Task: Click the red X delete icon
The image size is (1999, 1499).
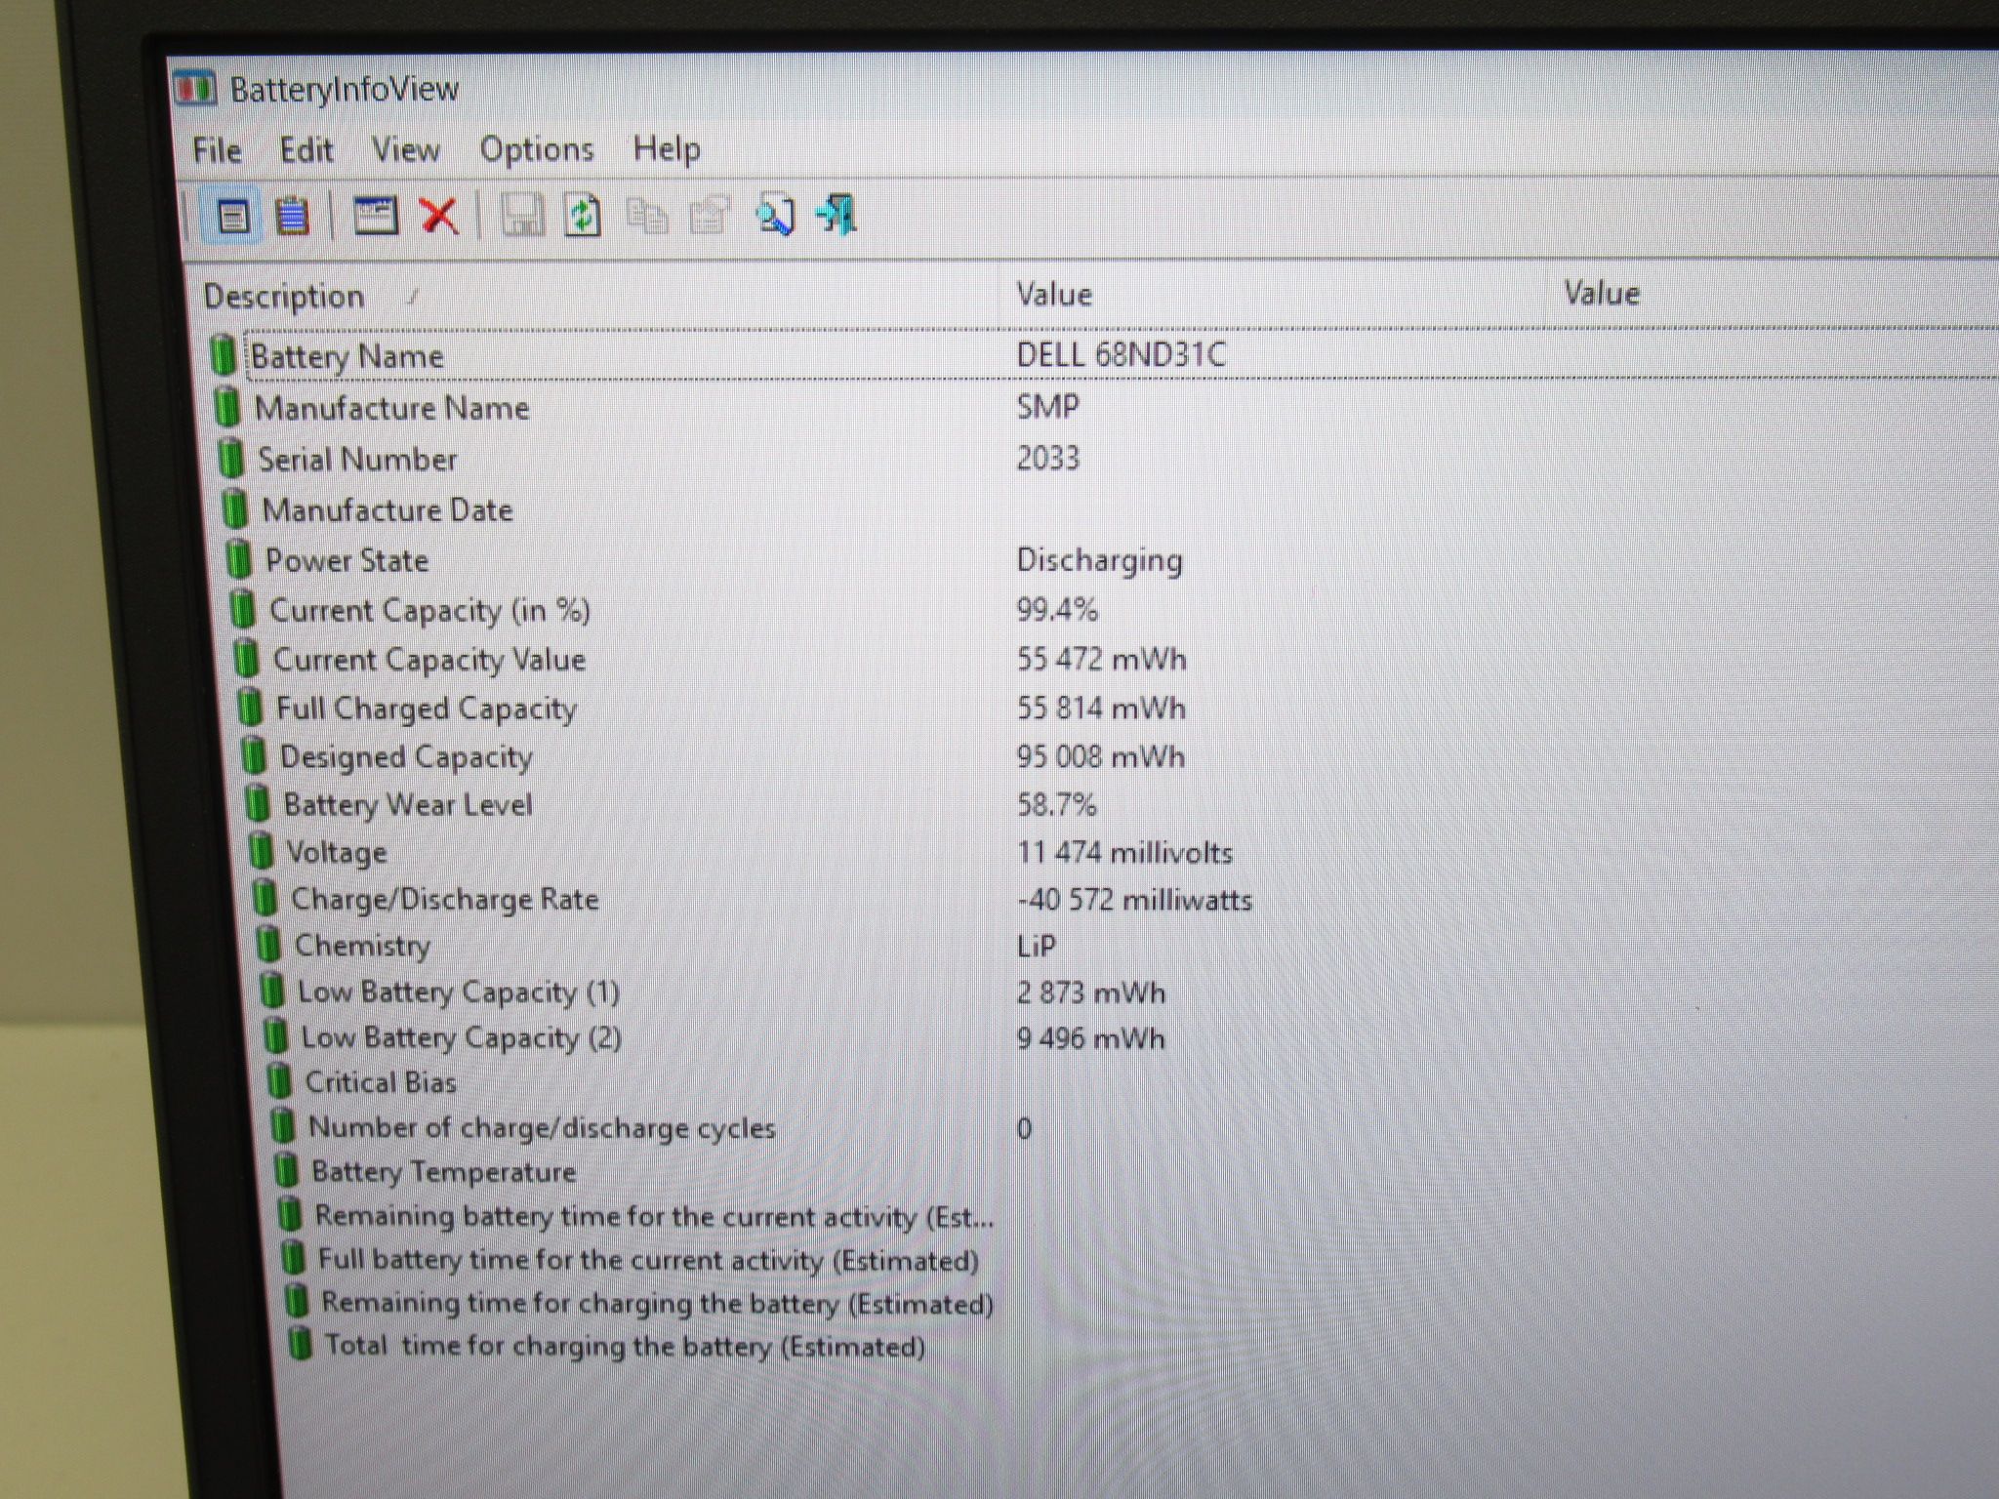Action: (439, 215)
